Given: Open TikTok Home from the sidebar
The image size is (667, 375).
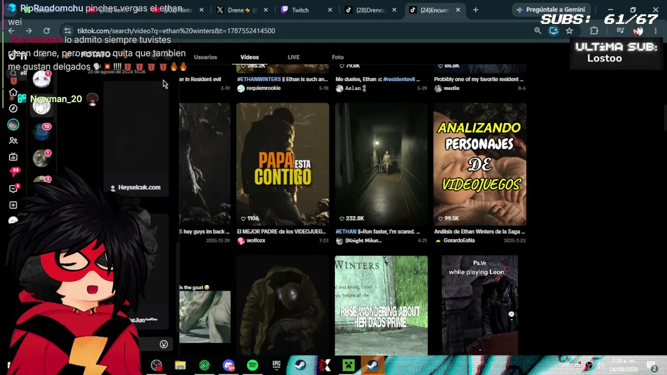Looking at the screenshot, I should (x=13, y=93).
